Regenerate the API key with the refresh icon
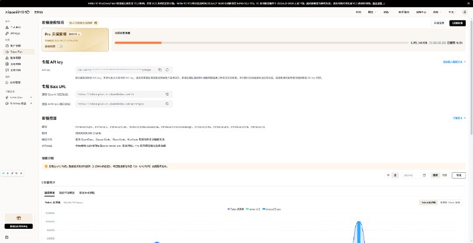 [x=167, y=70]
